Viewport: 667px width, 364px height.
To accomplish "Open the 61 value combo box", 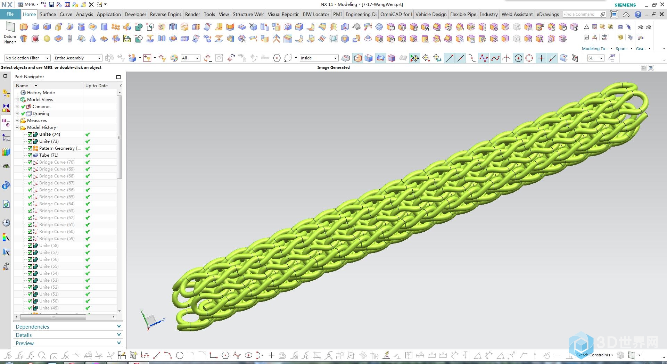I will pyautogui.click(x=595, y=58).
